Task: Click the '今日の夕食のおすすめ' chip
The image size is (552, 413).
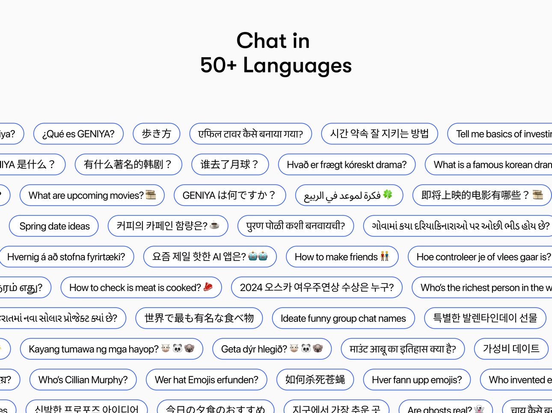Action: (216, 407)
